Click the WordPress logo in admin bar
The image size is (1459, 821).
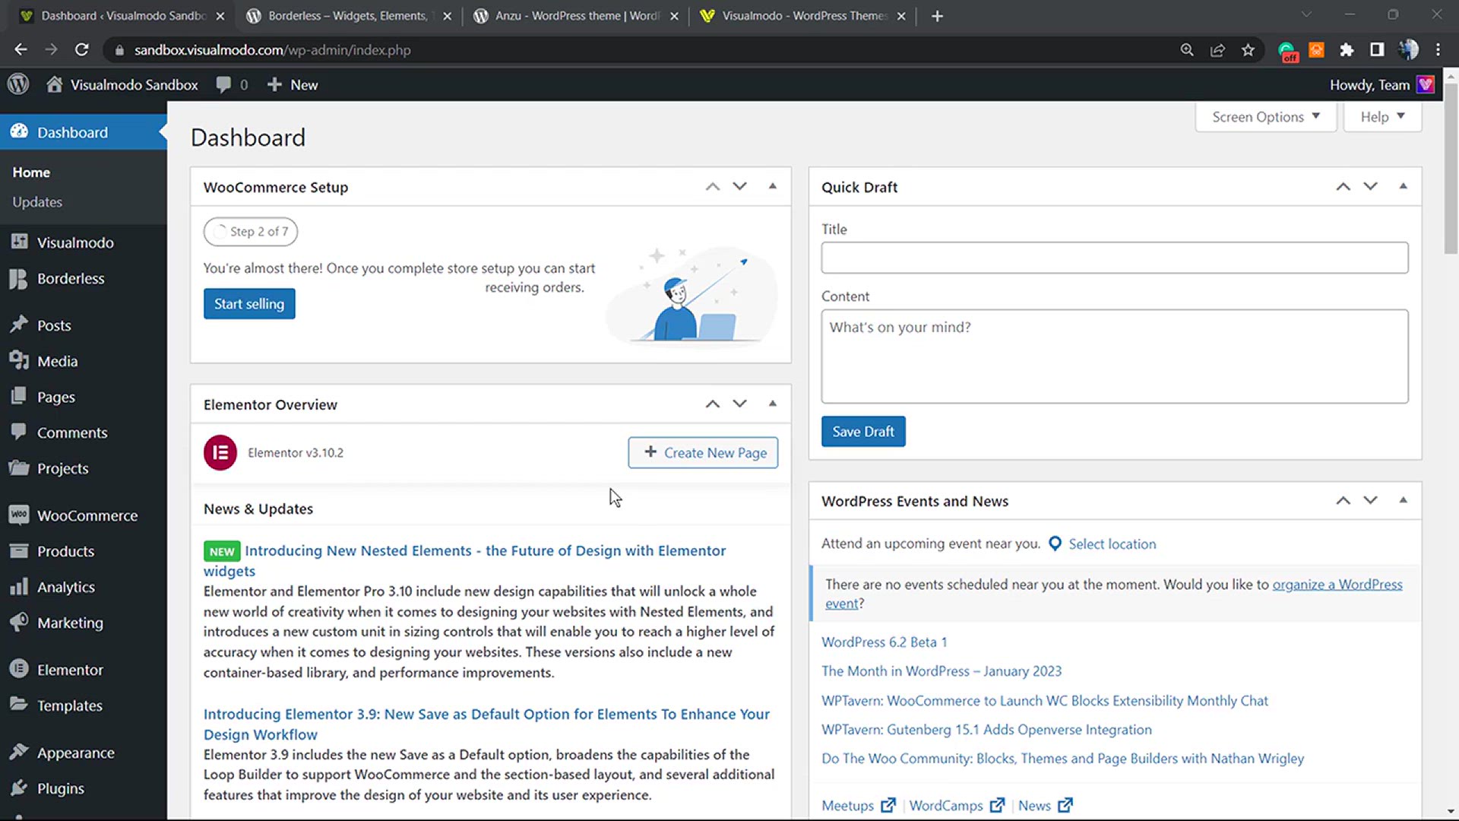(18, 84)
